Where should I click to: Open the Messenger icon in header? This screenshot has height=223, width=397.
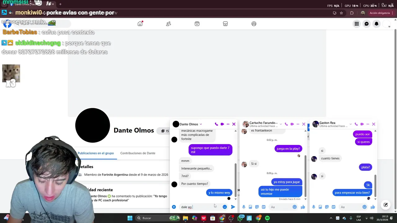coord(367,24)
